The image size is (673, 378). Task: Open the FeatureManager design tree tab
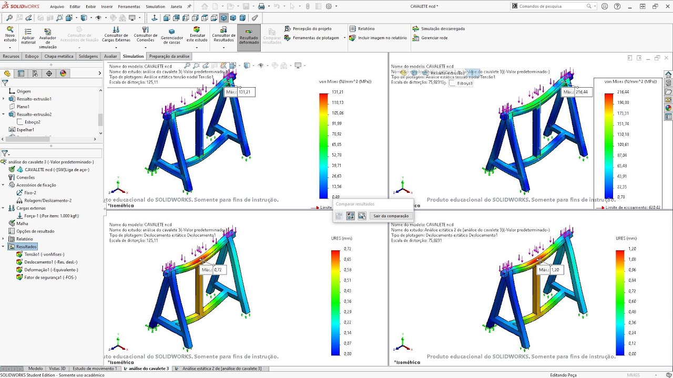pos(7,73)
